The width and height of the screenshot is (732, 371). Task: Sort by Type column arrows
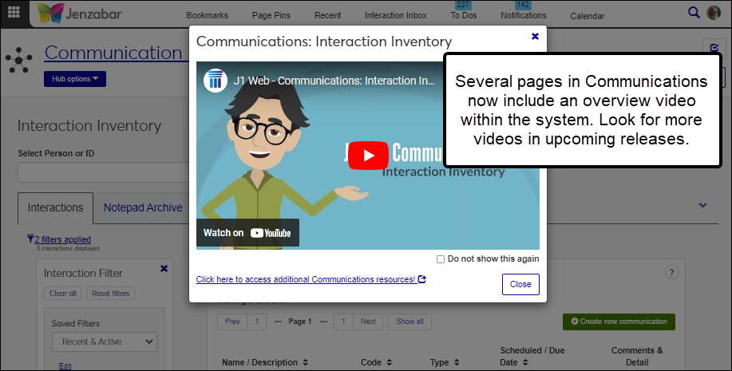[x=457, y=362]
